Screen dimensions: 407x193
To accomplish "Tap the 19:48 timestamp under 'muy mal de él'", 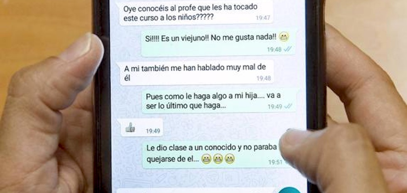I will 264,78.
